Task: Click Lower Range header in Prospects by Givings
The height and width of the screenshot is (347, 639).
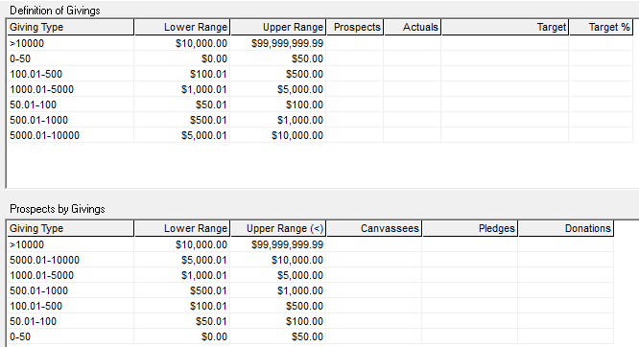Action: coord(182,228)
